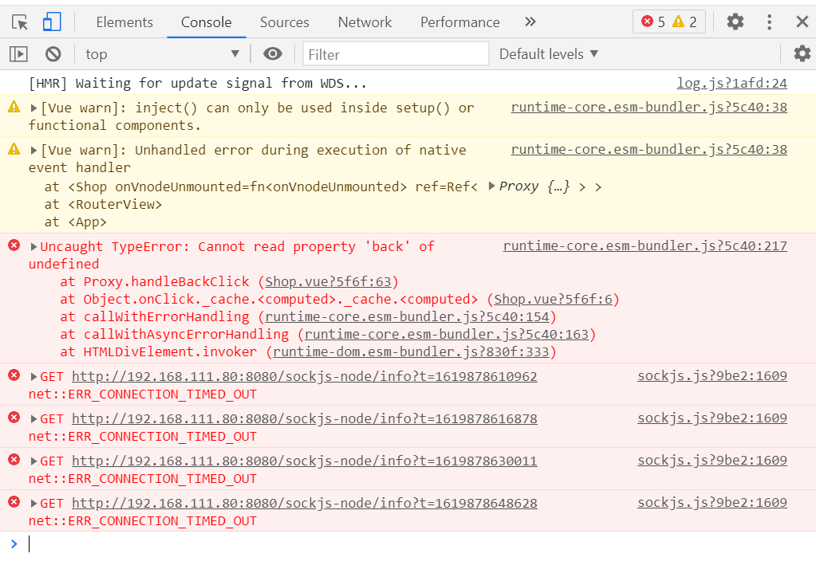Toggle the live expression eye icon
816x577 pixels.
(x=273, y=54)
